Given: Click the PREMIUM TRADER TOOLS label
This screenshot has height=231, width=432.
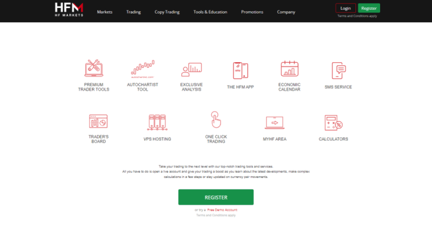Looking at the screenshot, I should pos(94,87).
